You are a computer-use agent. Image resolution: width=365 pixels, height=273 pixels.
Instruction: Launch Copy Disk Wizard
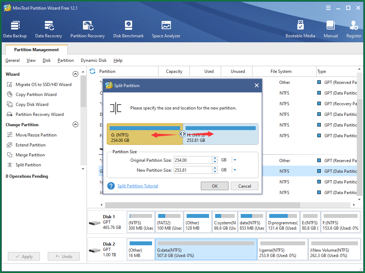click(32, 105)
